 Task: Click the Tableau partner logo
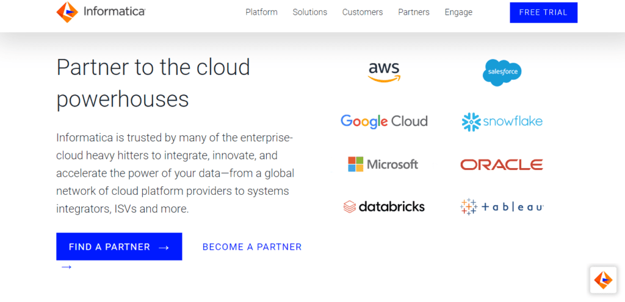tap(502, 207)
